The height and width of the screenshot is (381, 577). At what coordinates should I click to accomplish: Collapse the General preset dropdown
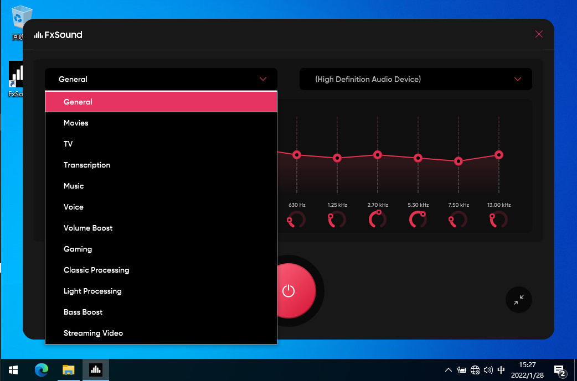pyautogui.click(x=161, y=79)
